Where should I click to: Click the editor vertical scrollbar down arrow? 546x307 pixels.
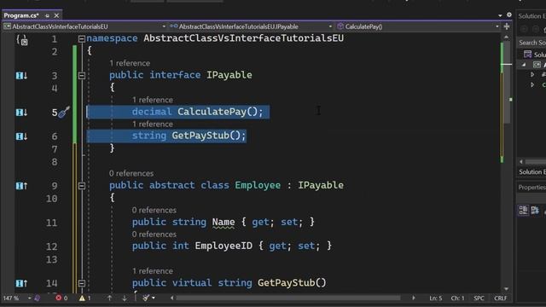click(x=506, y=289)
